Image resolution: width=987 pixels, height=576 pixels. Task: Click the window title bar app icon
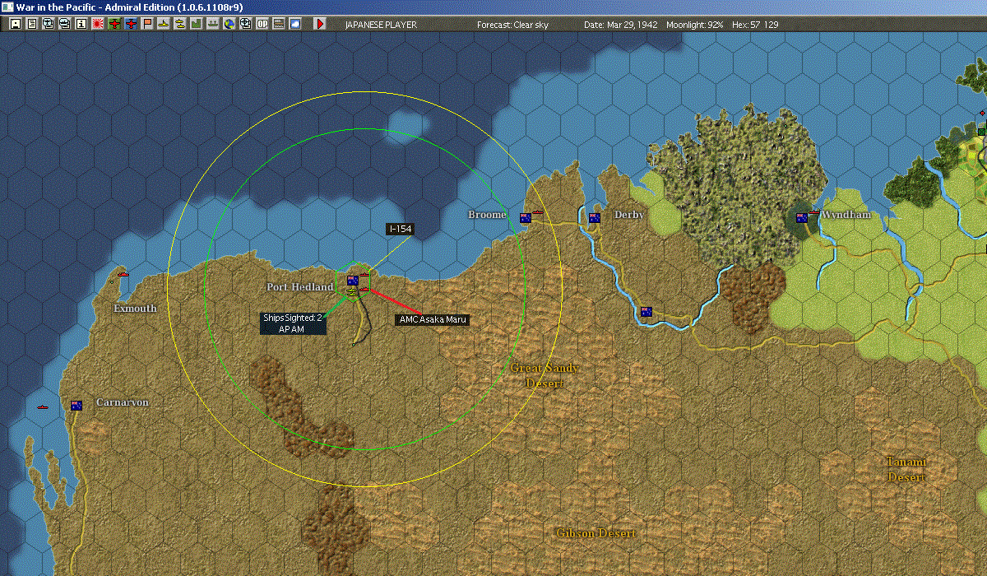click(x=7, y=7)
